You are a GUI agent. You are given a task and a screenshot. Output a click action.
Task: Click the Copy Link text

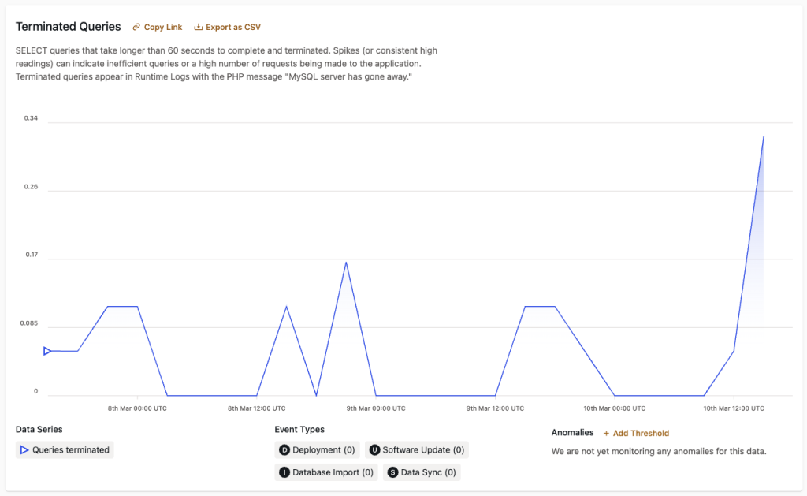tap(162, 27)
